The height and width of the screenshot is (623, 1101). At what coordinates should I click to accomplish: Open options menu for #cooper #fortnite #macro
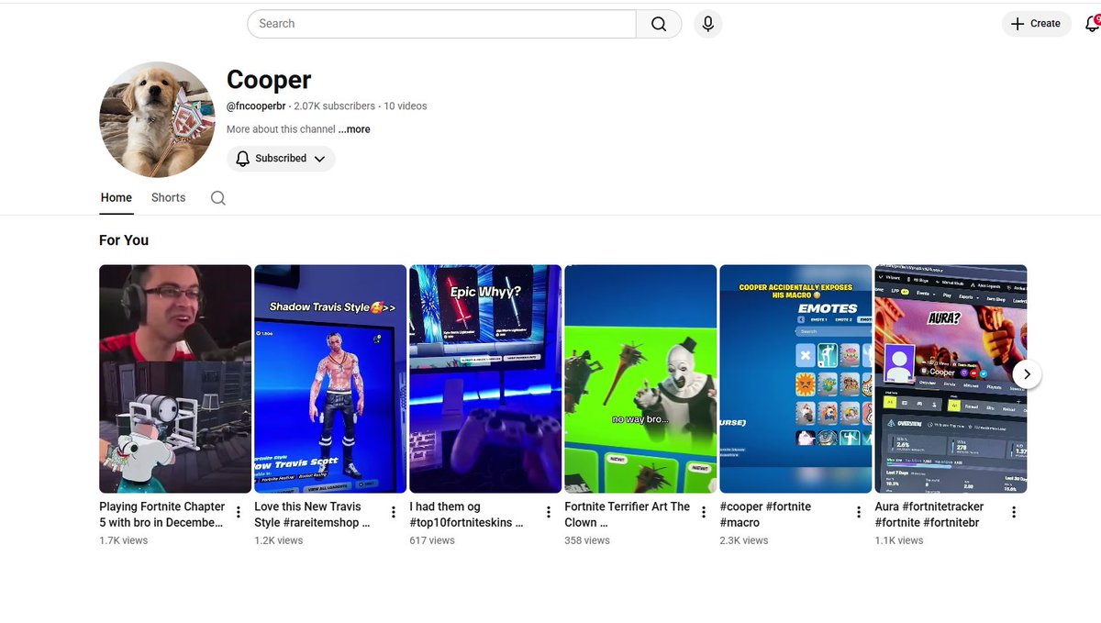(859, 512)
